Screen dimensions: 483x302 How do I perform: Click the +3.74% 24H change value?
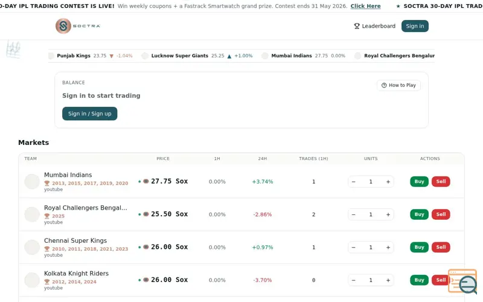click(x=263, y=182)
